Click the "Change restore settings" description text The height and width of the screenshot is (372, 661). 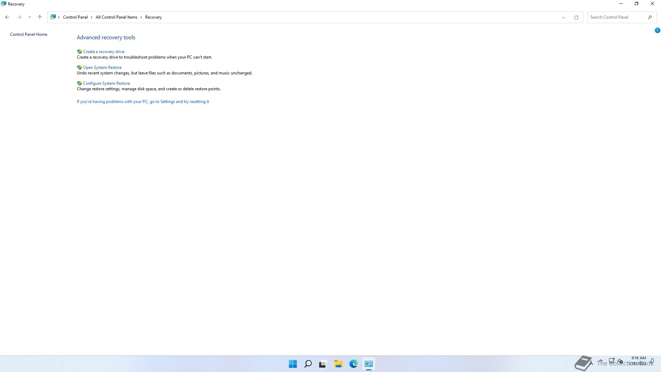tap(149, 89)
